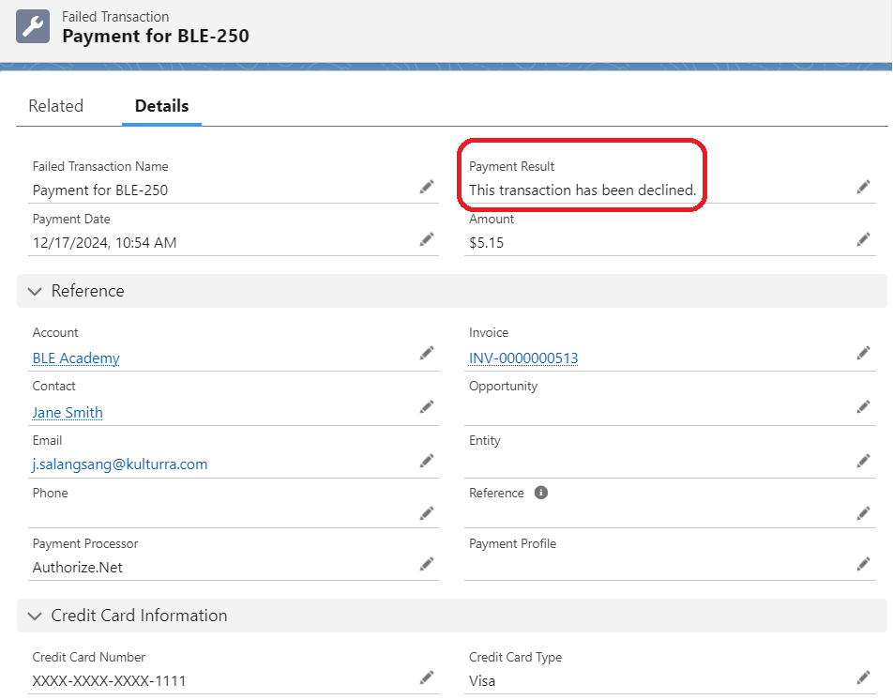Click the j.salangsang@kulturra.com email link
This screenshot has height=700, width=893.
[x=120, y=464]
